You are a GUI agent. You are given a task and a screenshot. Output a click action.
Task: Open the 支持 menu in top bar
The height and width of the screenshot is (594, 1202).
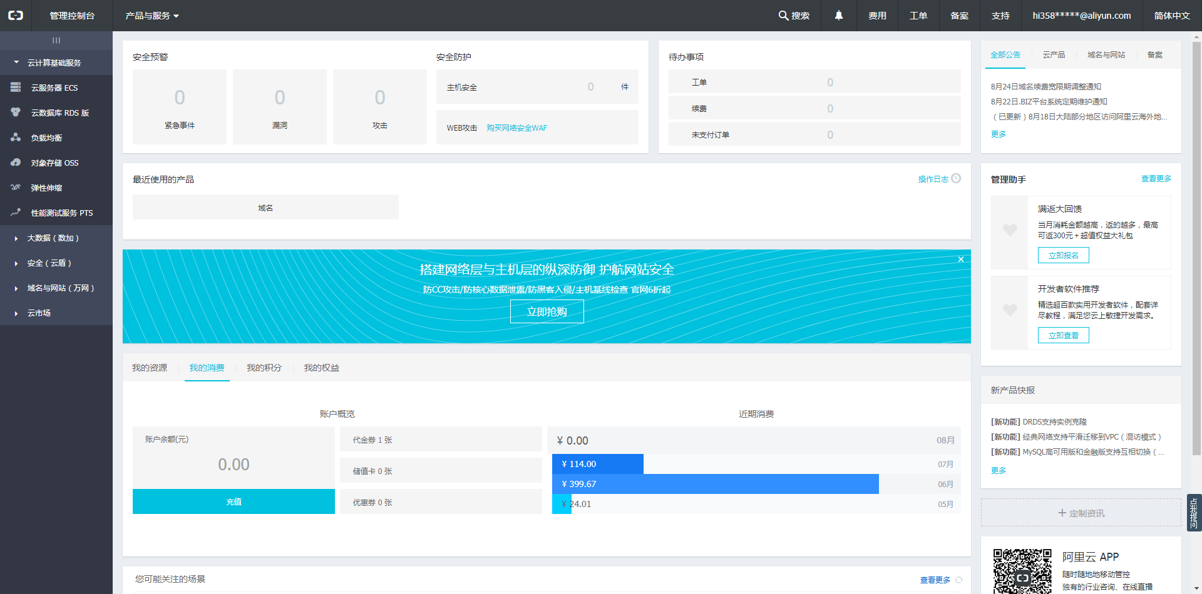pos(1000,16)
